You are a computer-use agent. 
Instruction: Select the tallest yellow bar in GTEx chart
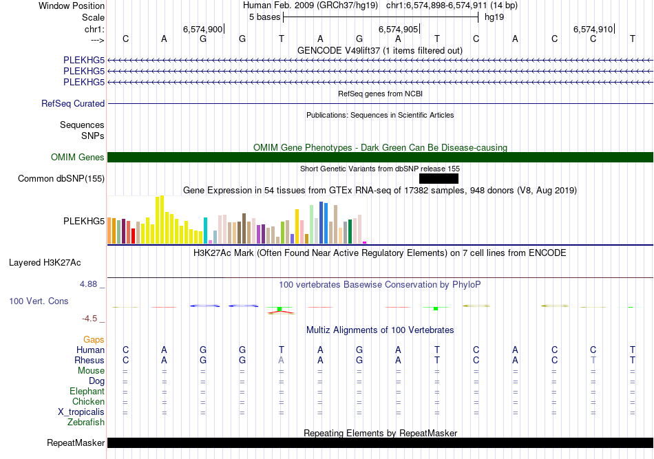pos(162,220)
